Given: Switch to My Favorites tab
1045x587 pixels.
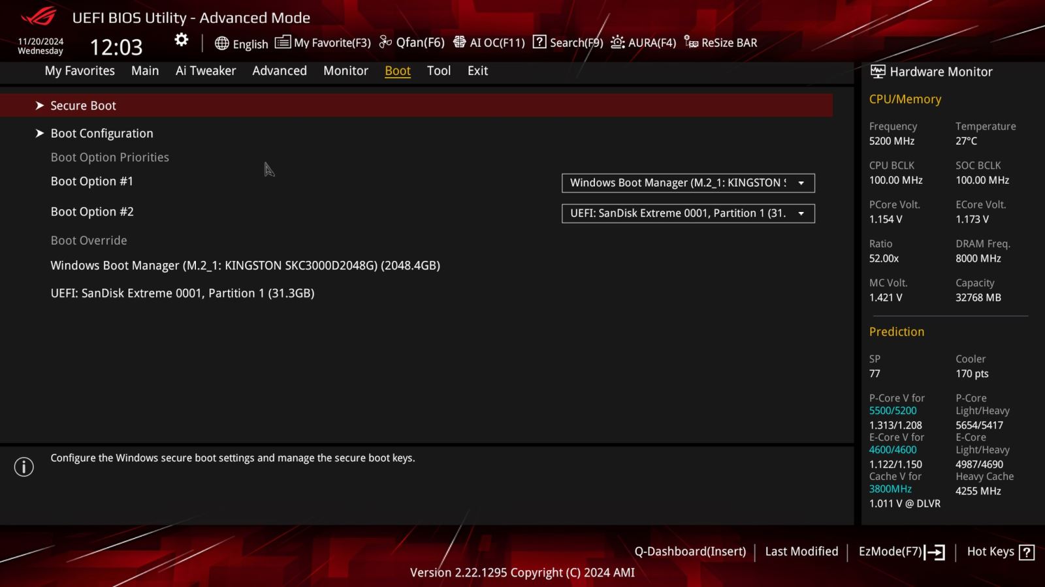Looking at the screenshot, I should click(x=80, y=70).
